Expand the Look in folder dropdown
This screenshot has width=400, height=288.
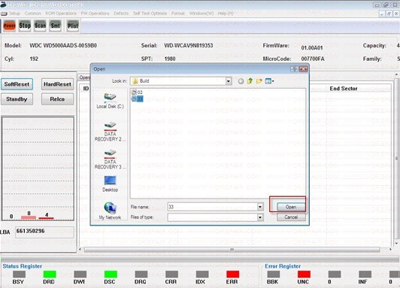[x=229, y=81]
